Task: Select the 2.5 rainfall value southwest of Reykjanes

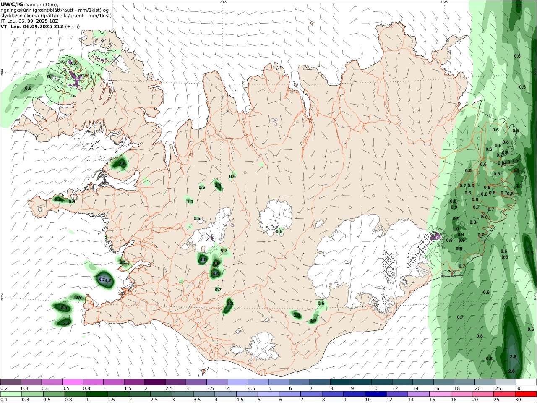Action: [x=64, y=307]
